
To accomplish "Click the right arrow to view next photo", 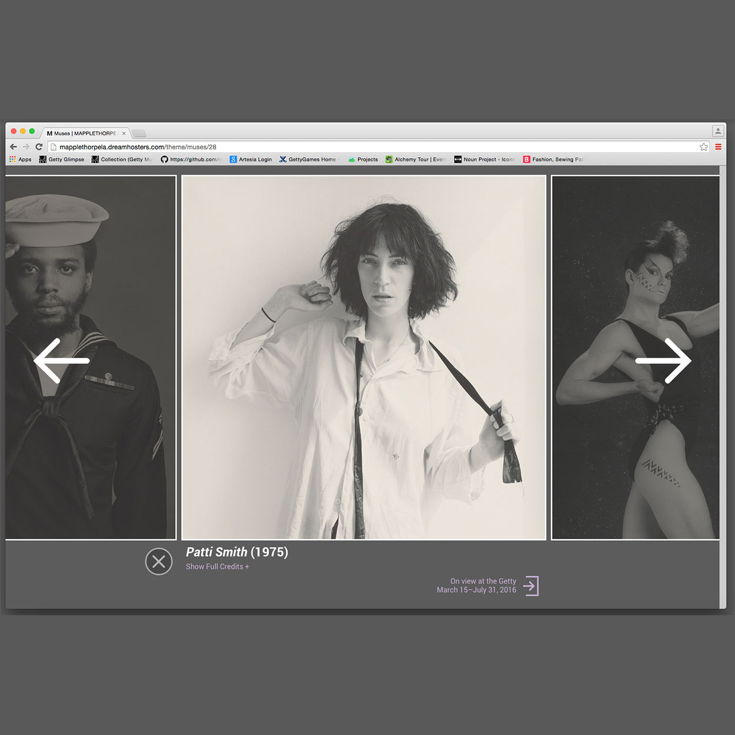I will (663, 360).
